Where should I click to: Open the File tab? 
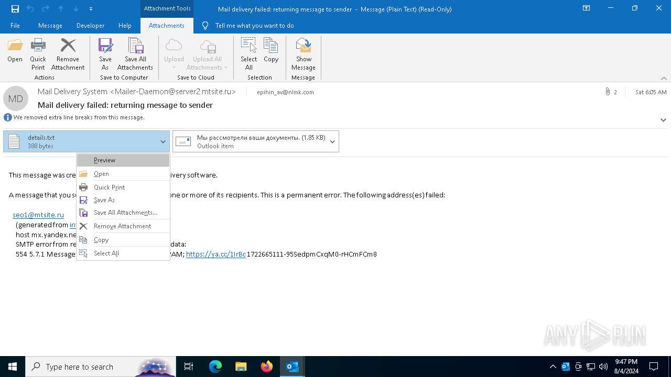15,26
